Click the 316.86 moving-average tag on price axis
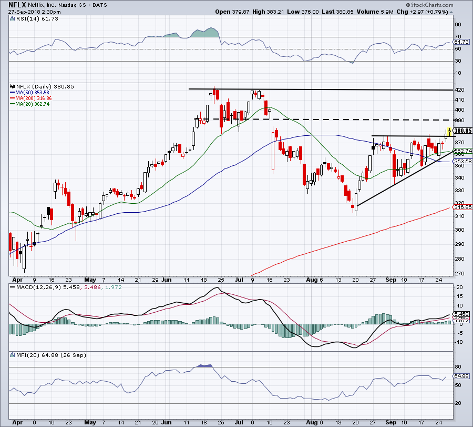Image resolution: width=473 pixels, height=427 pixels. tap(462, 207)
